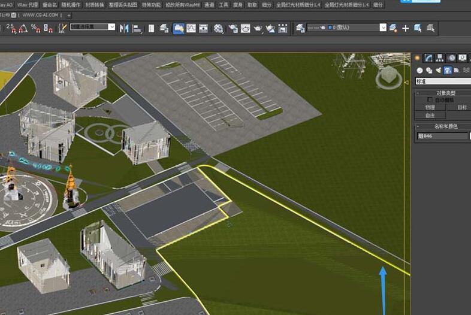The width and height of the screenshot is (471, 315).
Task: Toggle the angle snap icon
Action: tap(22, 28)
